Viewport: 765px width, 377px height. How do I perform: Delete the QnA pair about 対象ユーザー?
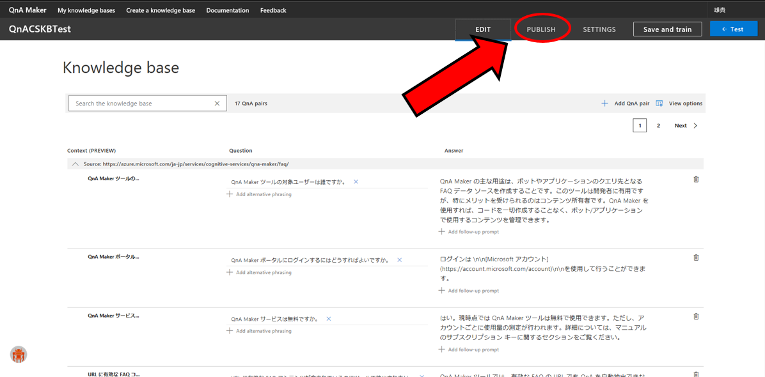pos(696,180)
